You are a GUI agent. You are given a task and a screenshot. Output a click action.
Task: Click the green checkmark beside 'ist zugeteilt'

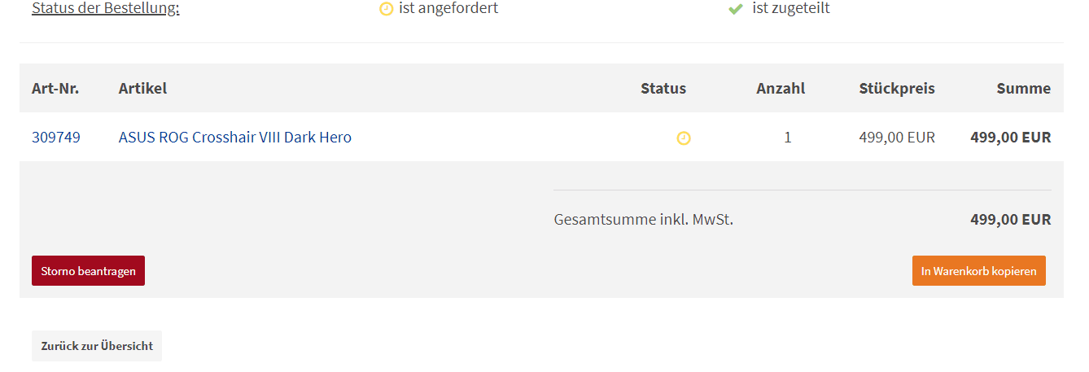[736, 9]
